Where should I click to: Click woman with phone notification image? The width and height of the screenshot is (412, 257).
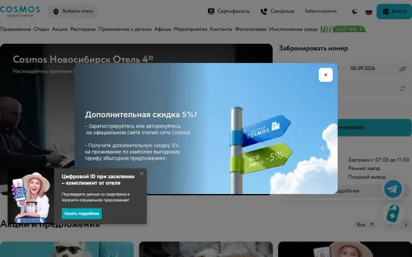[x=31, y=196]
